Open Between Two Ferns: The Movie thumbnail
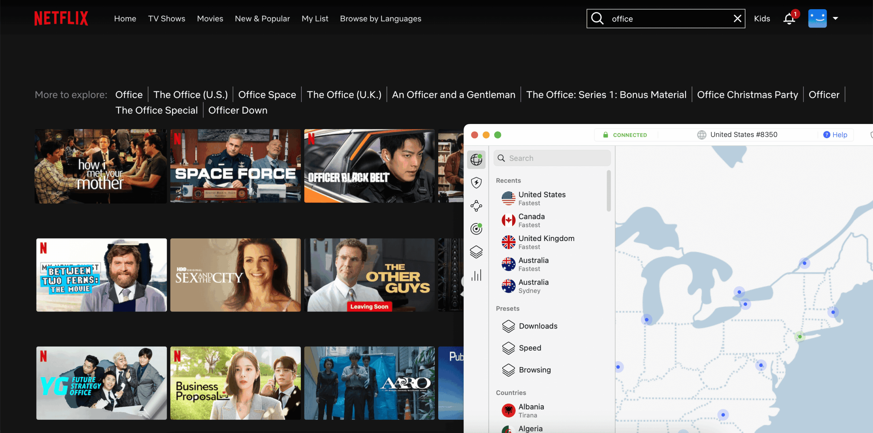Image resolution: width=873 pixels, height=433 pixels. pyautogui.click(x=101, y=275)
